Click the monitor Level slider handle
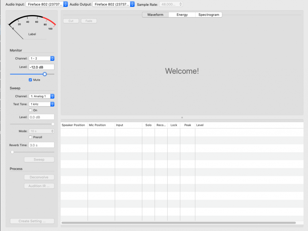 point(45,74)
